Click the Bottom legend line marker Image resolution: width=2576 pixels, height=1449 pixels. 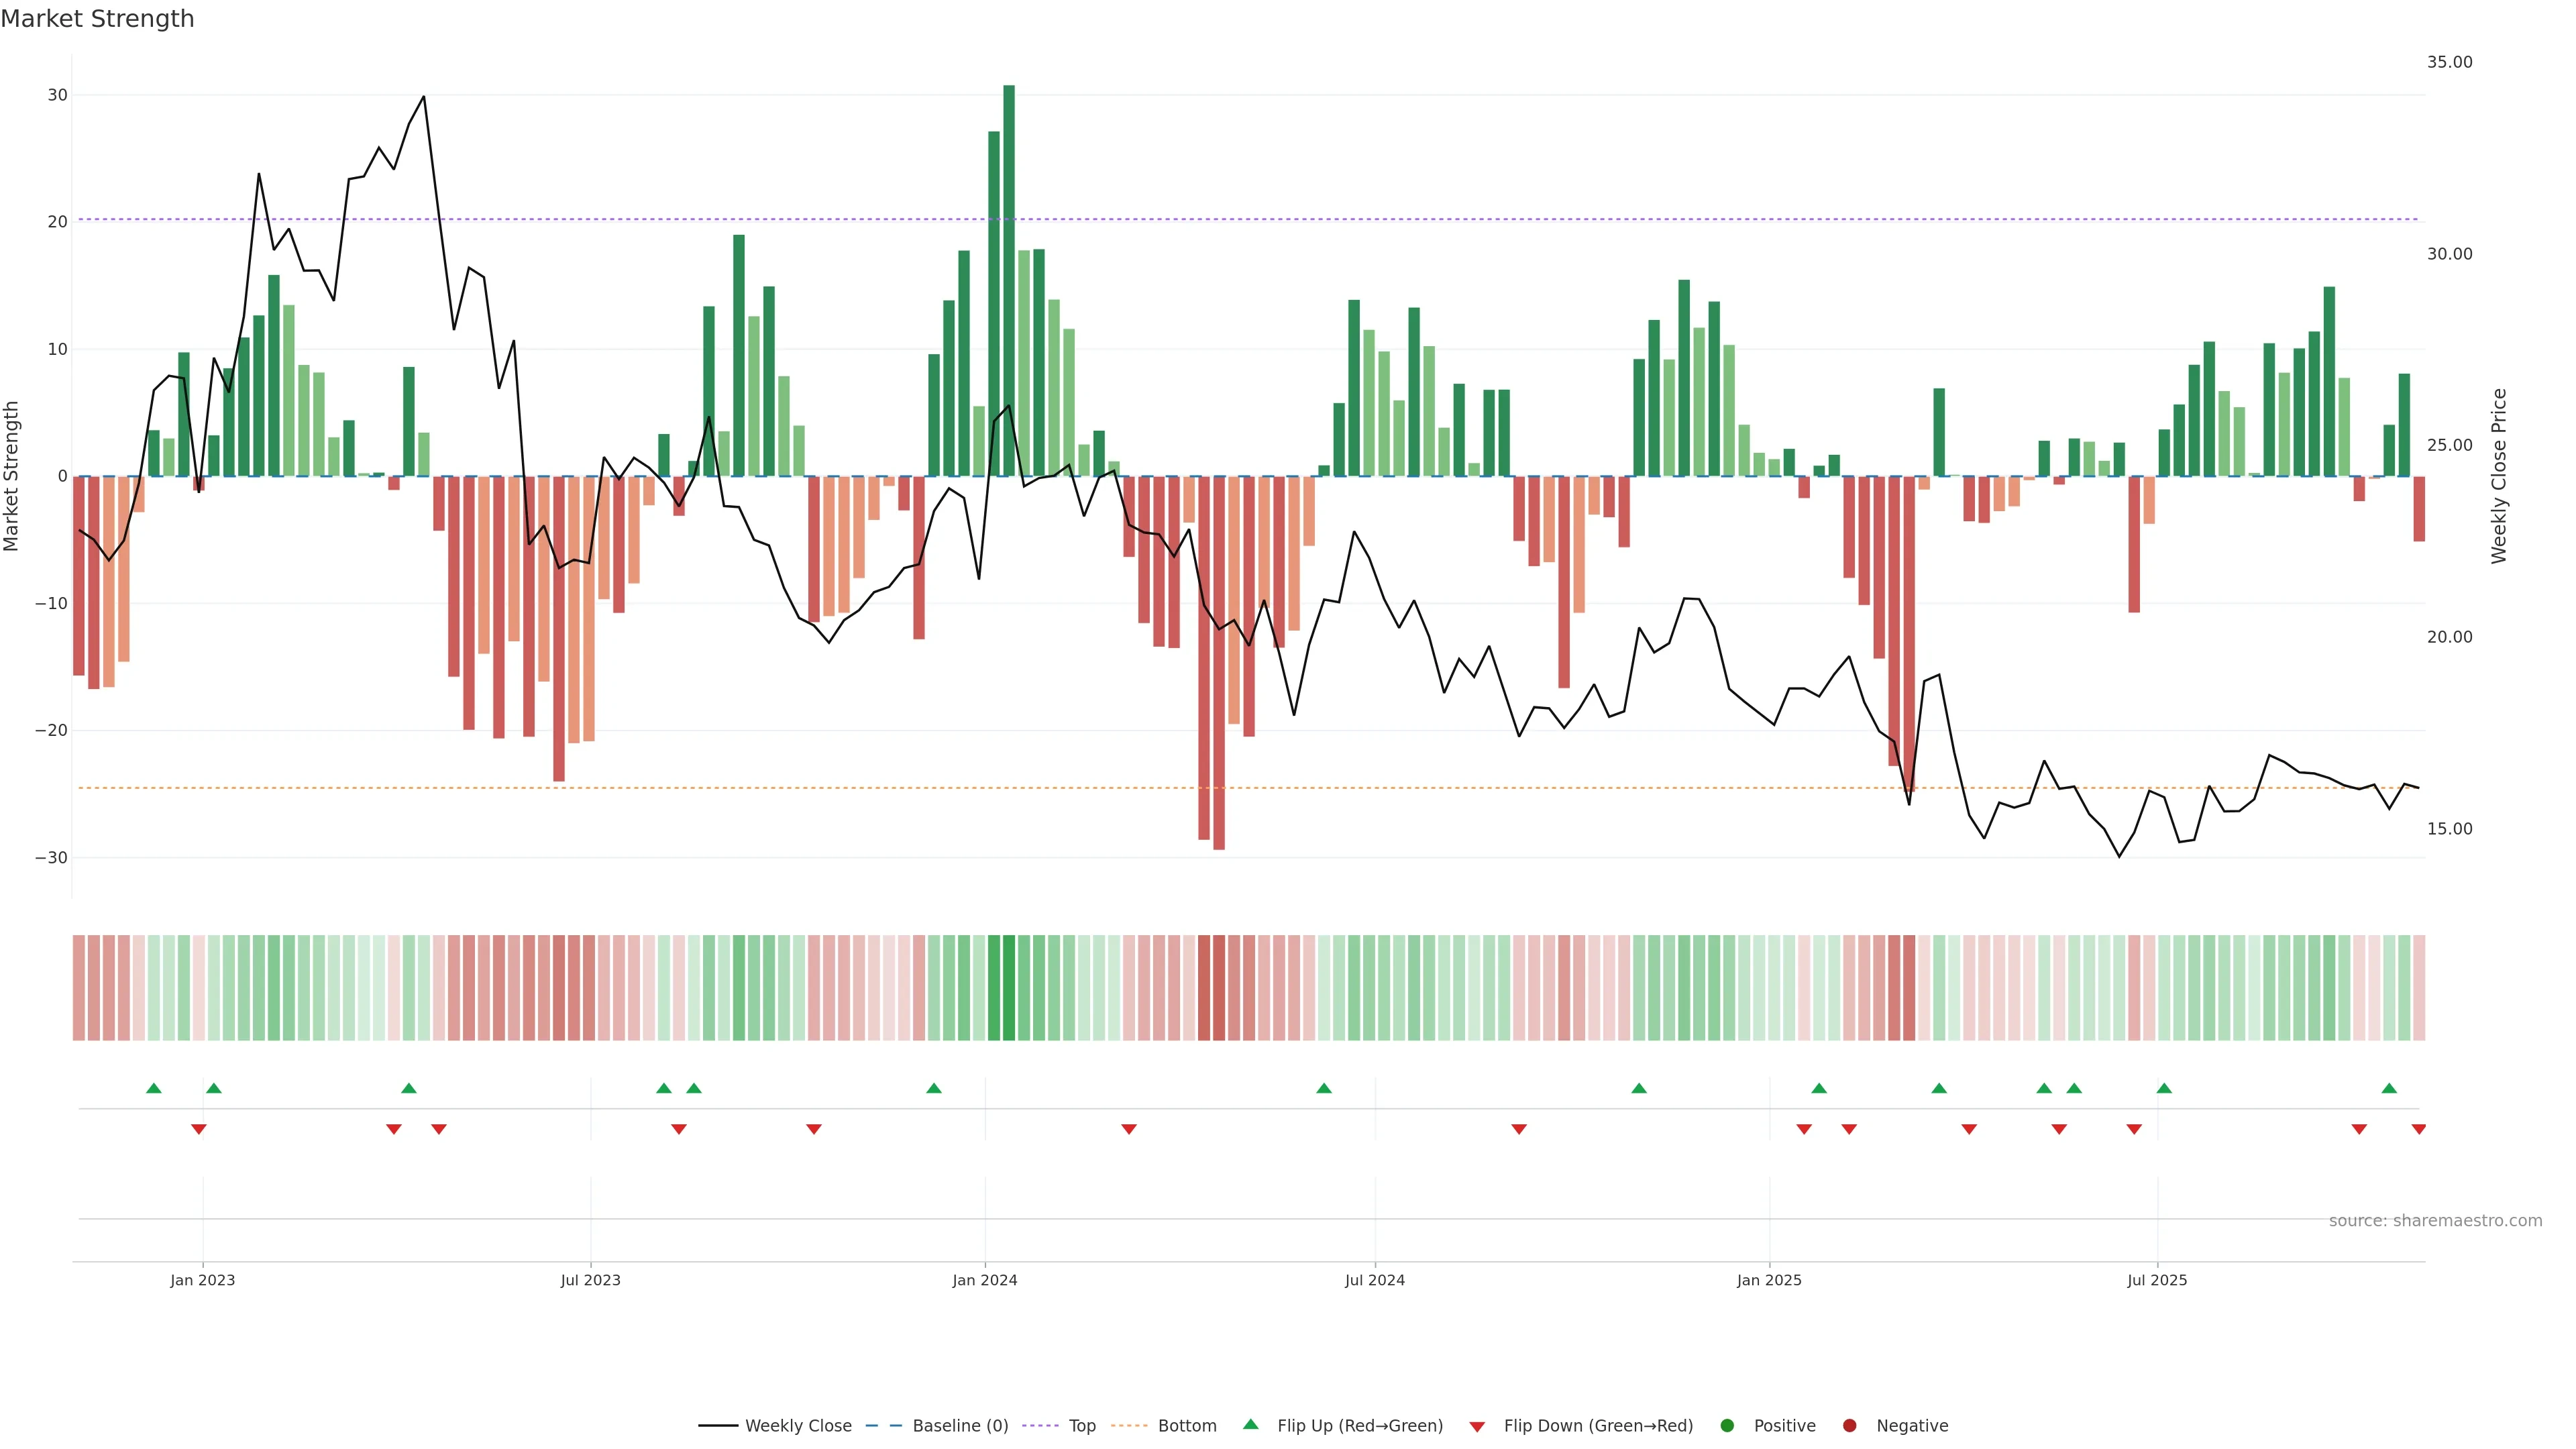click(1129, 1426)
